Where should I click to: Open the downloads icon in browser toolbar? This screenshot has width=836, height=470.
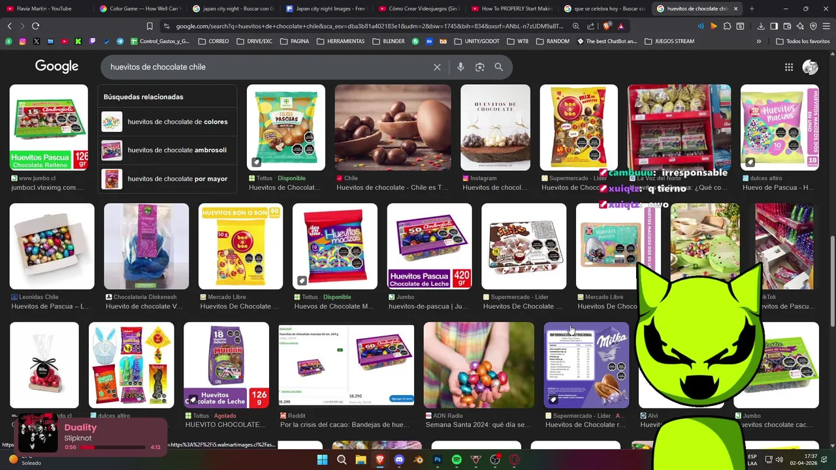pyautogui.click(x=761, y=26)
